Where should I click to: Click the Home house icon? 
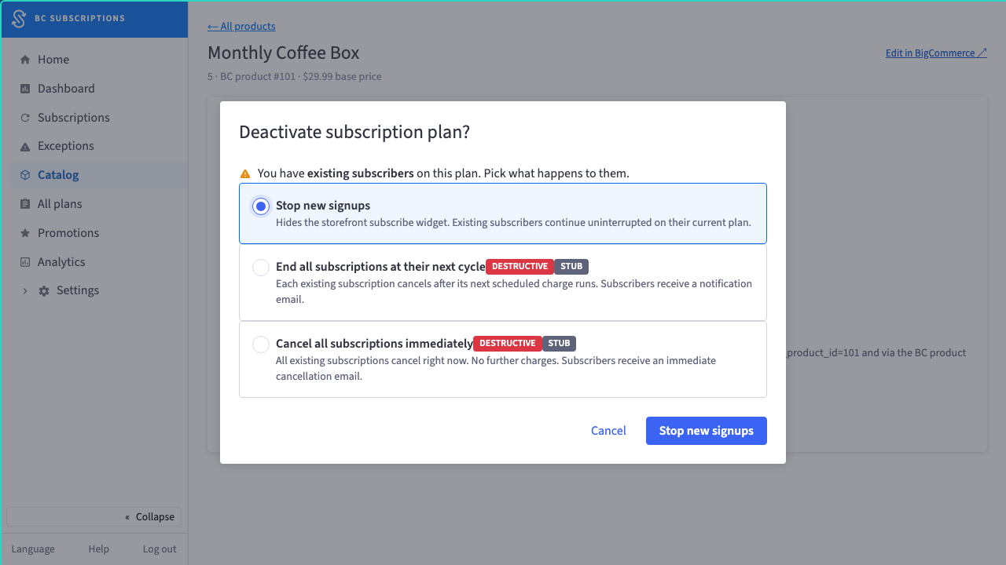[x=25, y=60]
